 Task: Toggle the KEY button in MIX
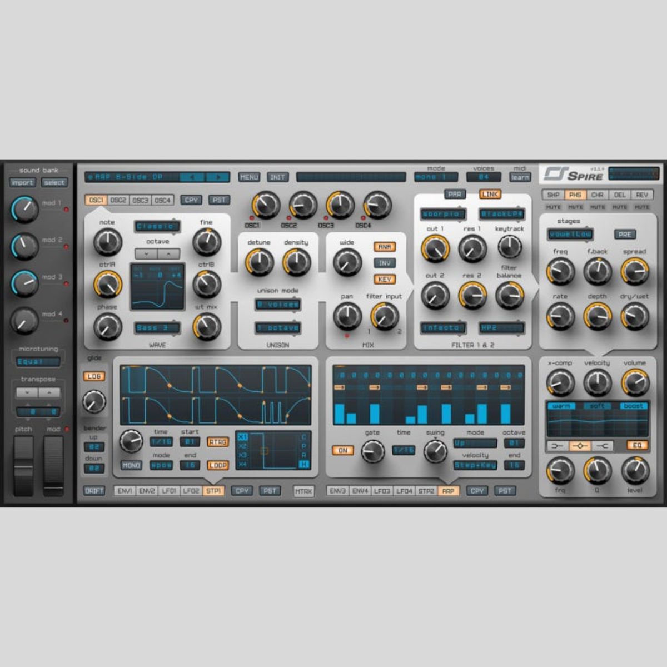click(384, 280)
